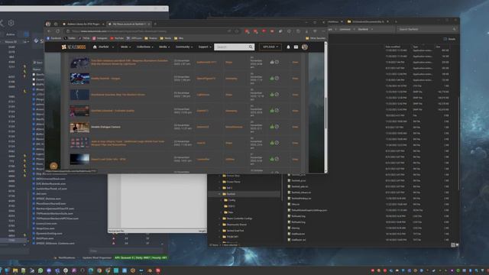Collapse the Starfield folder in Explorer tree
Image resolution: width=489 pixels, height=275 pixels.
pos(220,194)
